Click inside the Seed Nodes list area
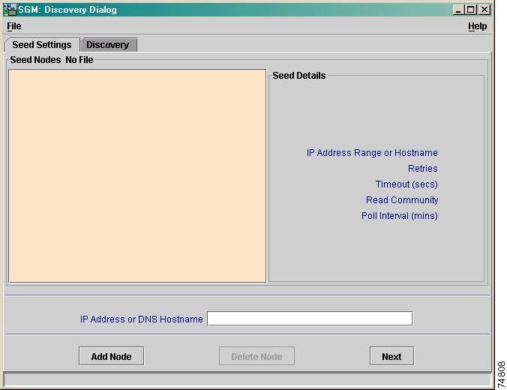Viewport: 507px width, 390px height. [137, 176]
